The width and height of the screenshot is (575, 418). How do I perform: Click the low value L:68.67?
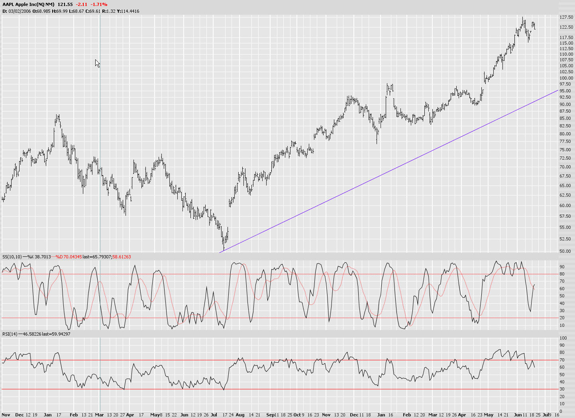(x=76, y=11)
